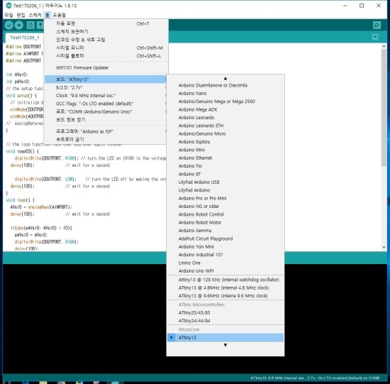The height and width of the screenshot is (384, 390).
Task: Choose 인코딩 수정 & 새로 고침 entry
Action: pyautogui.click(x=106, y=40)
